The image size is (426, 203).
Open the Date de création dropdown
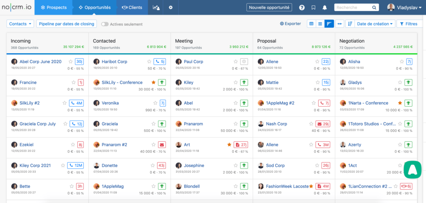pyautogui.click(x=374, y=24)
